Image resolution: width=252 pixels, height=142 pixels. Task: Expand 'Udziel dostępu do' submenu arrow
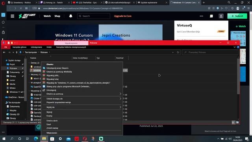[120, 99]
